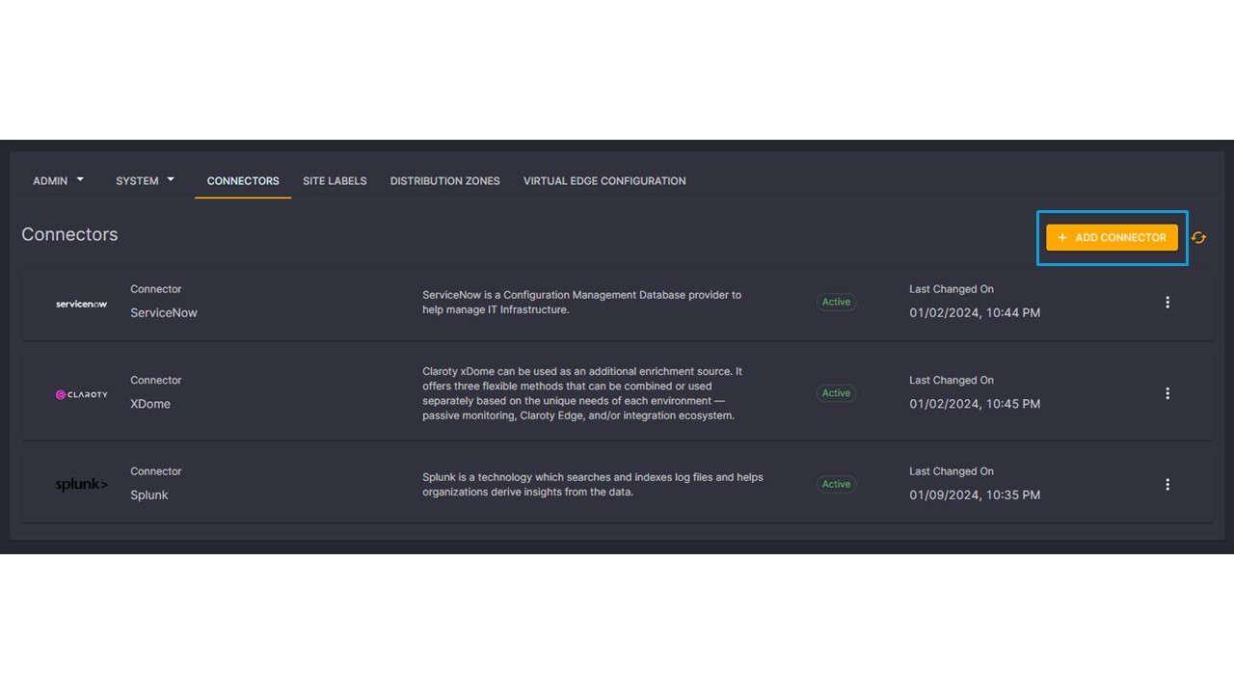Open the Site Labels tab
1234x694 pixels.
(x=335, y=180)
